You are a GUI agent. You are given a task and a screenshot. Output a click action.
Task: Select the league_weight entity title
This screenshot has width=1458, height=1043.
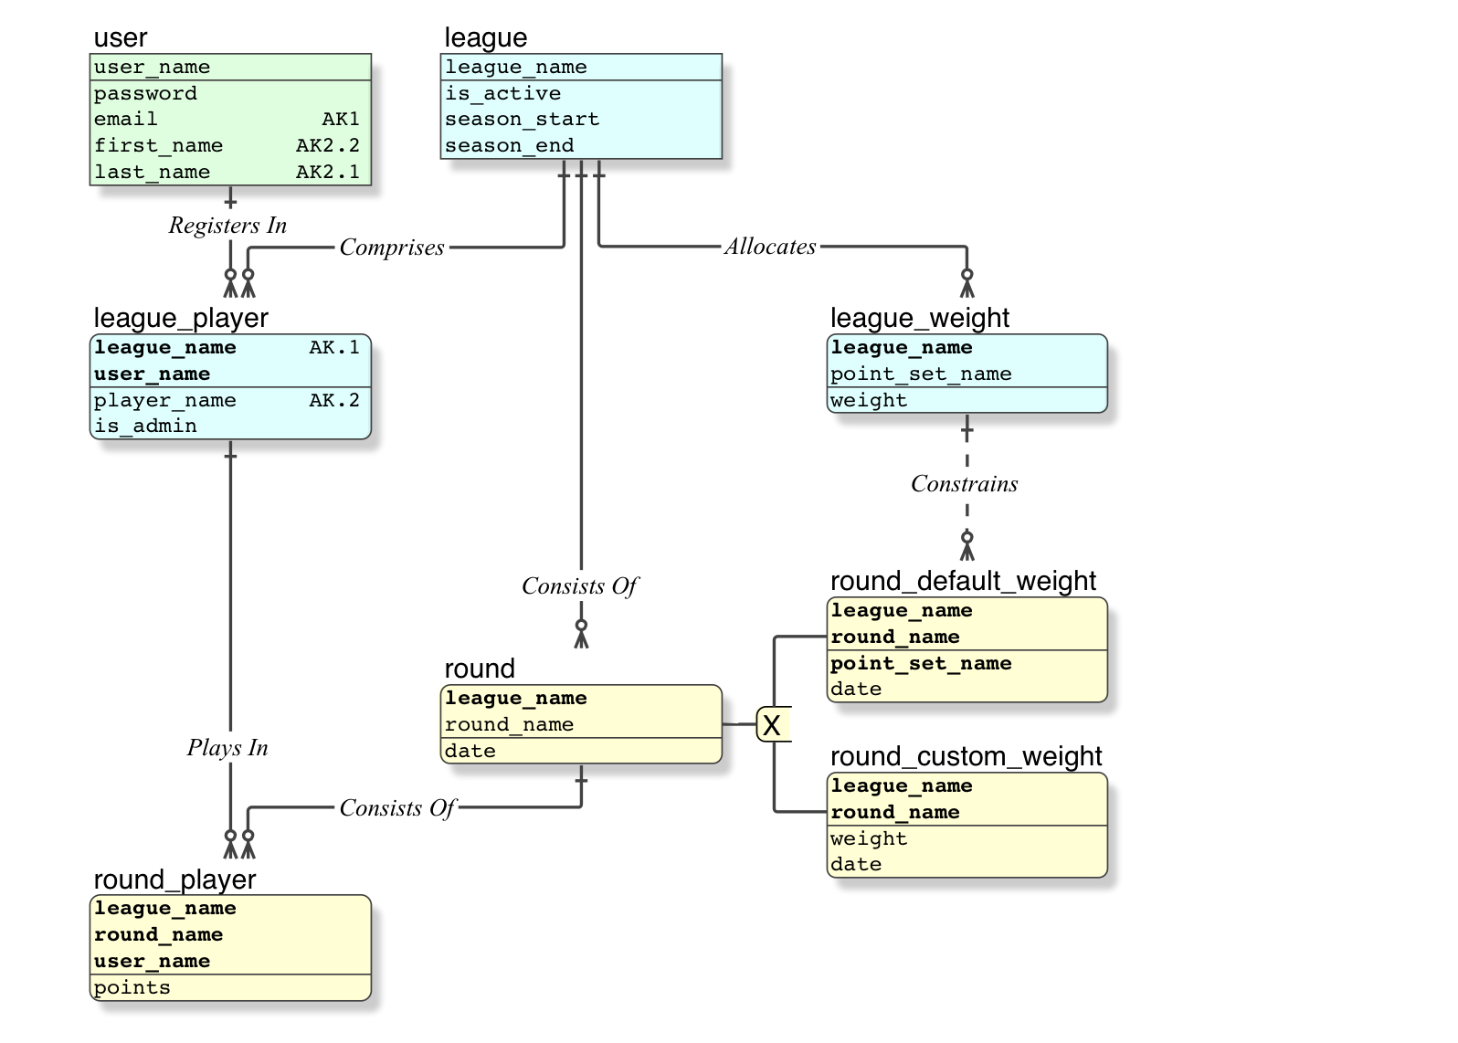(919, 318)
